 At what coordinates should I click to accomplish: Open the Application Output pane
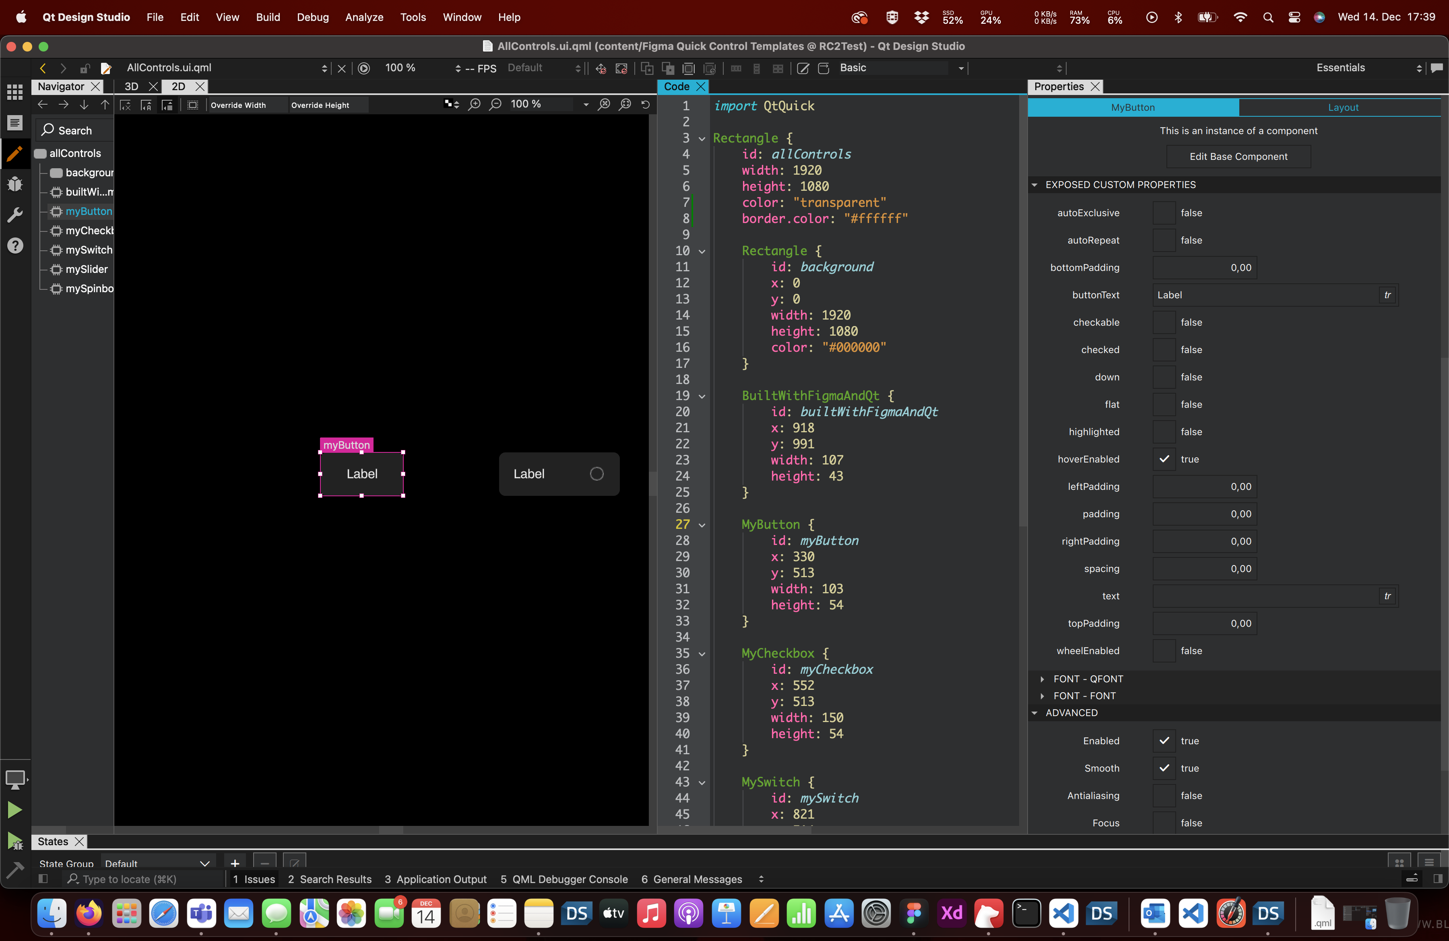pos(436,879)
